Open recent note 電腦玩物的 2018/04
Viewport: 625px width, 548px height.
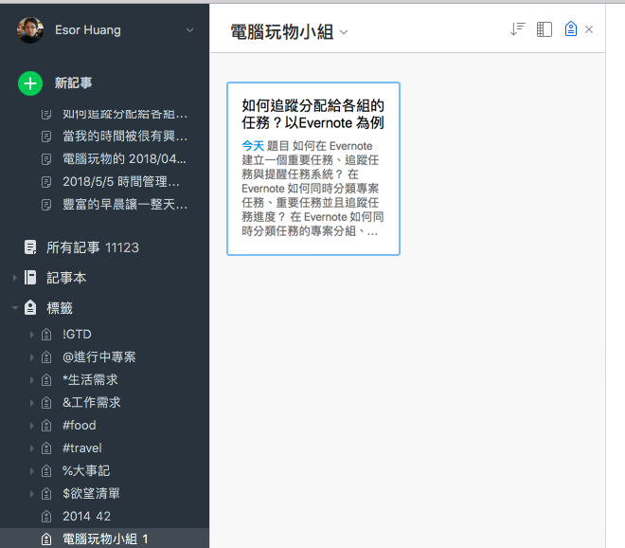(124, 159)
